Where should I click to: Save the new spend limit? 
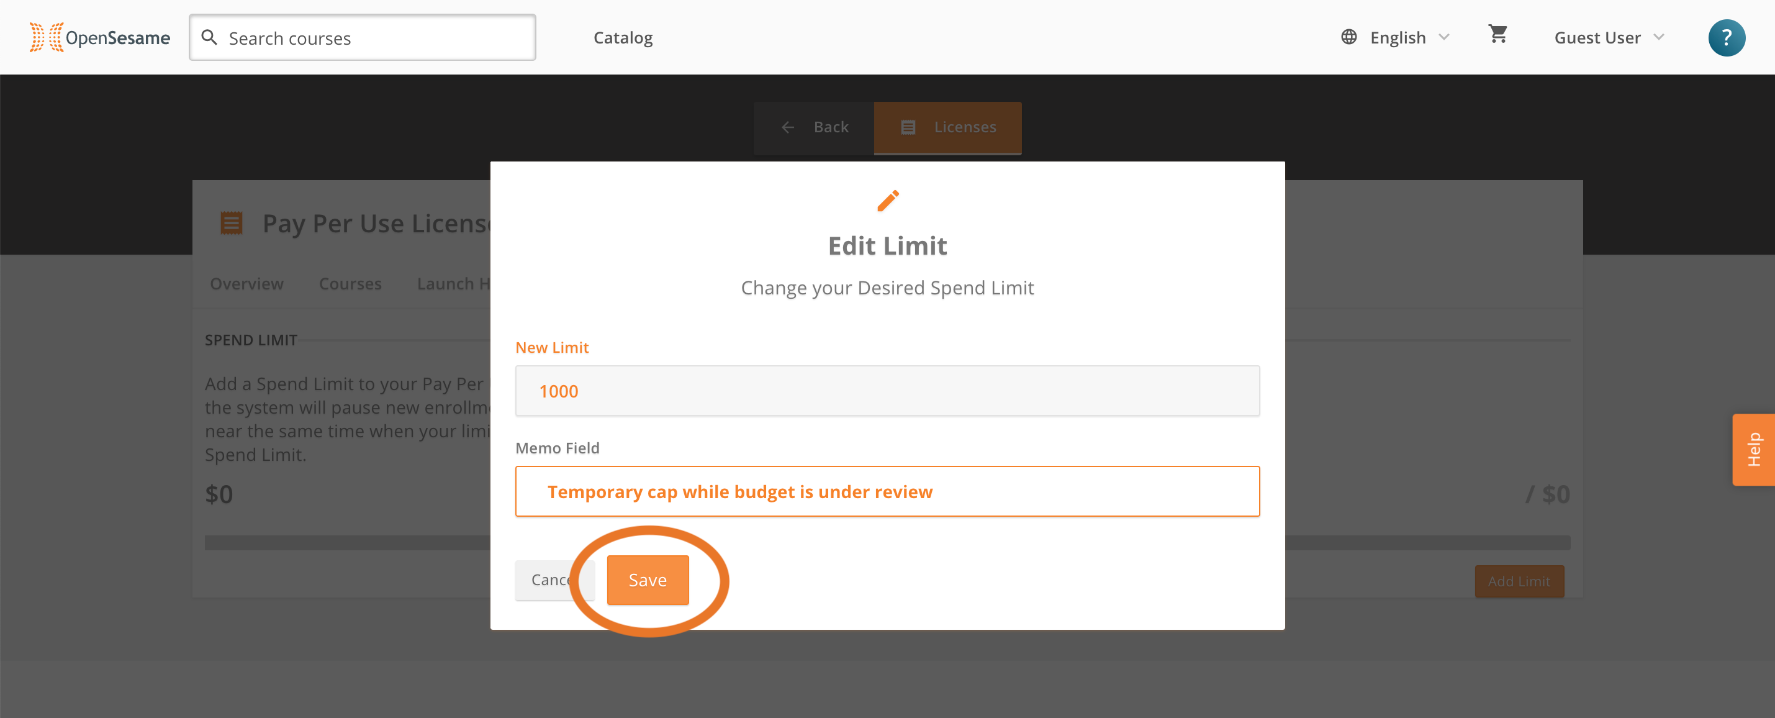(x=647, y=580)
